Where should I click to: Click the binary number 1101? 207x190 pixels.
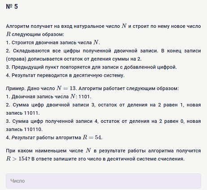point(84,97)
